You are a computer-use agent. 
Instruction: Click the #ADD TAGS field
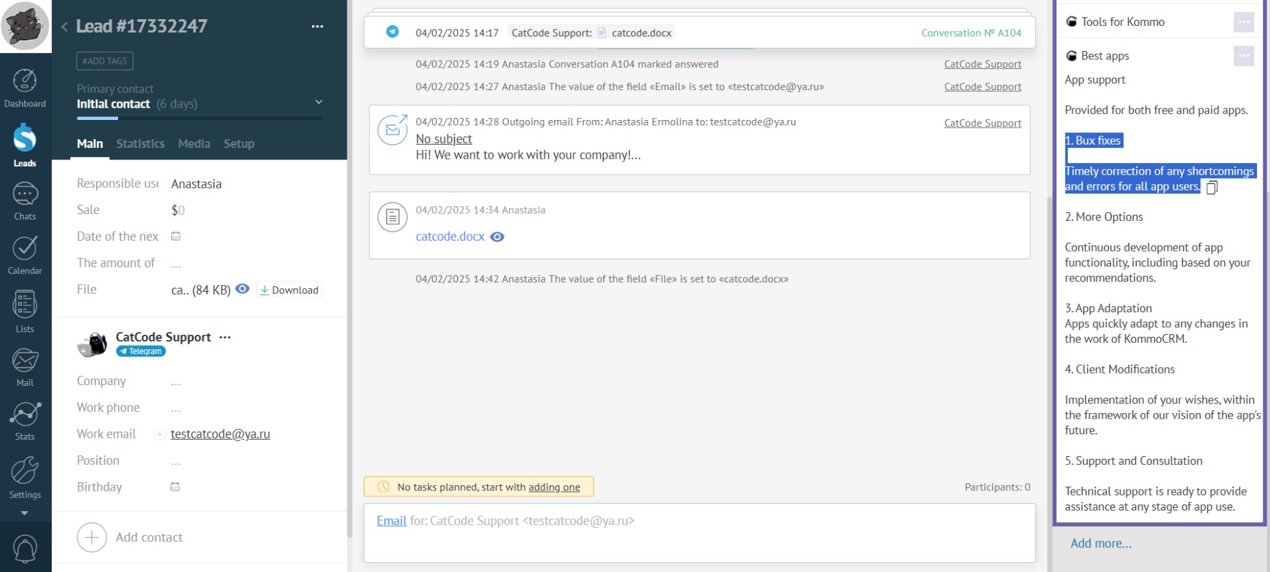(104, 61)
